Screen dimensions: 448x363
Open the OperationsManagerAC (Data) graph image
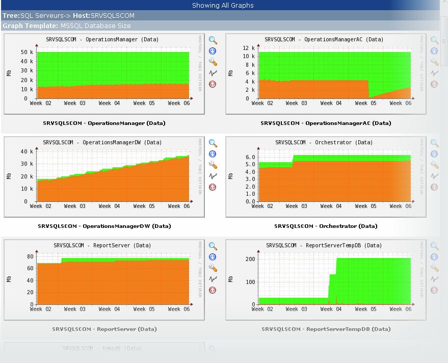(x=326, y=74)
